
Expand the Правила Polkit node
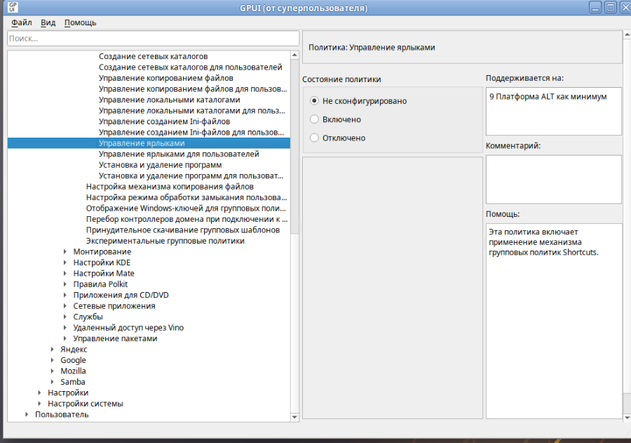(x=65, y=284)
